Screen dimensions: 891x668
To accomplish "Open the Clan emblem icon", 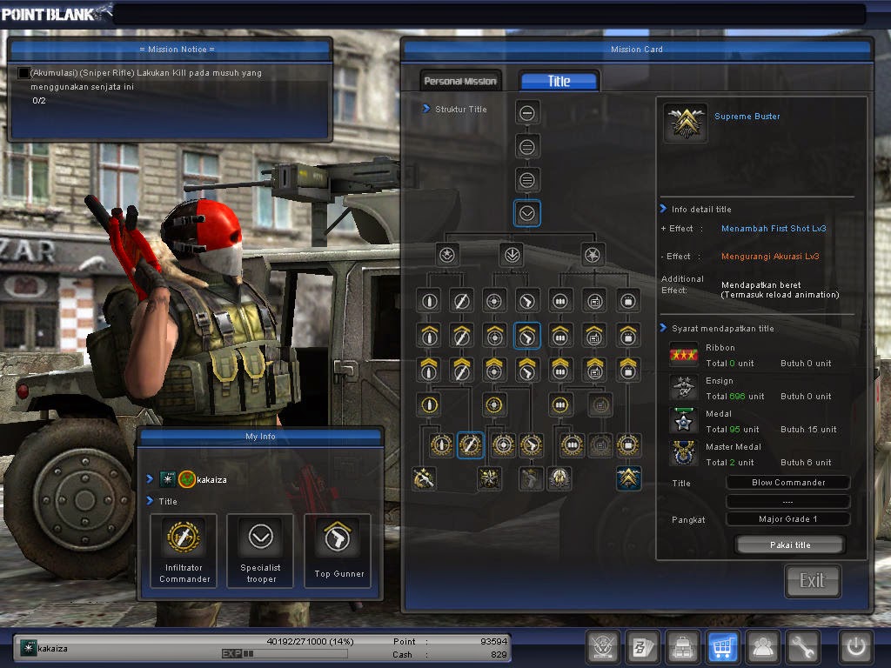I will (x=603, y=647).
